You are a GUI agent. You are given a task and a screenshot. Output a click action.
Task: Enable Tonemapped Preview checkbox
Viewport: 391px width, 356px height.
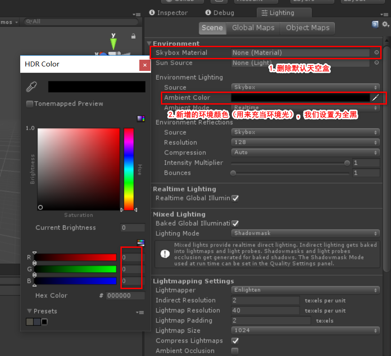pos(30,104)
